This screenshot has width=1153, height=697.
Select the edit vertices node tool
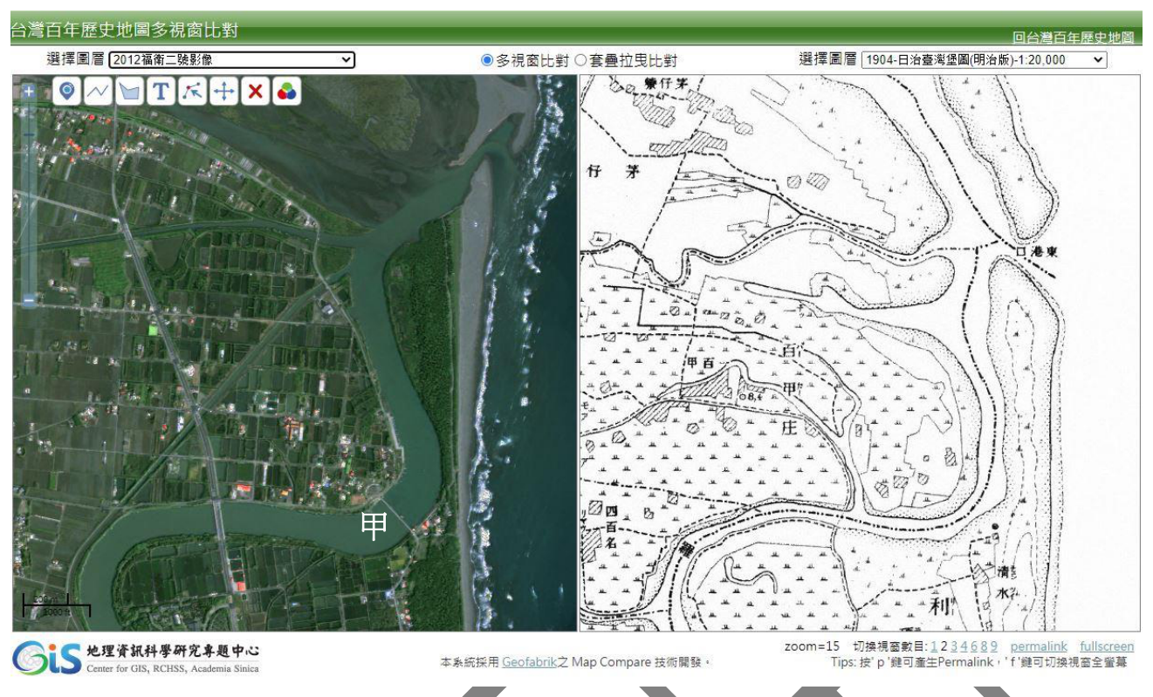(x=192, y=91)
